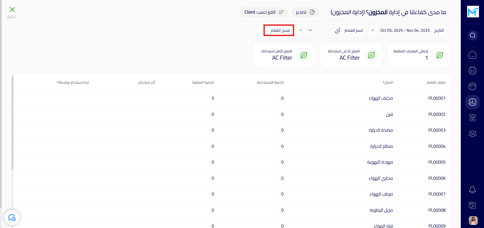Click the آخر استخدام column header
This screenshot has height=228, width=484.
[147, 82]
